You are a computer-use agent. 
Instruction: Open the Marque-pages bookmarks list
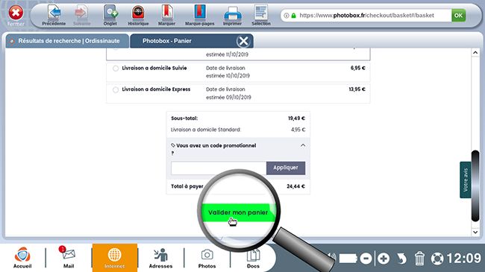pyautogui.click(x=200, y=13)
